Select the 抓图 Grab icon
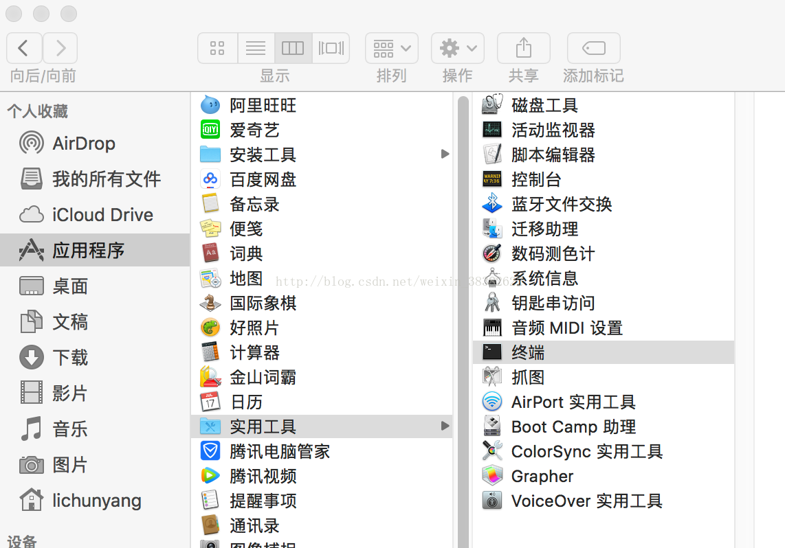This screenshot has height=548, width=785. point(492,378)
